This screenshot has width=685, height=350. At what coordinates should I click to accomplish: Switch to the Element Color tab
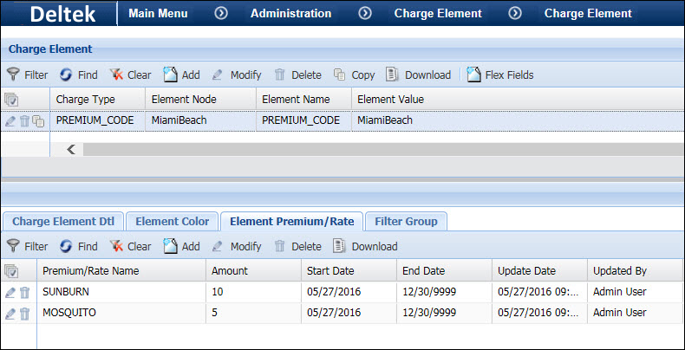(172, 222)
